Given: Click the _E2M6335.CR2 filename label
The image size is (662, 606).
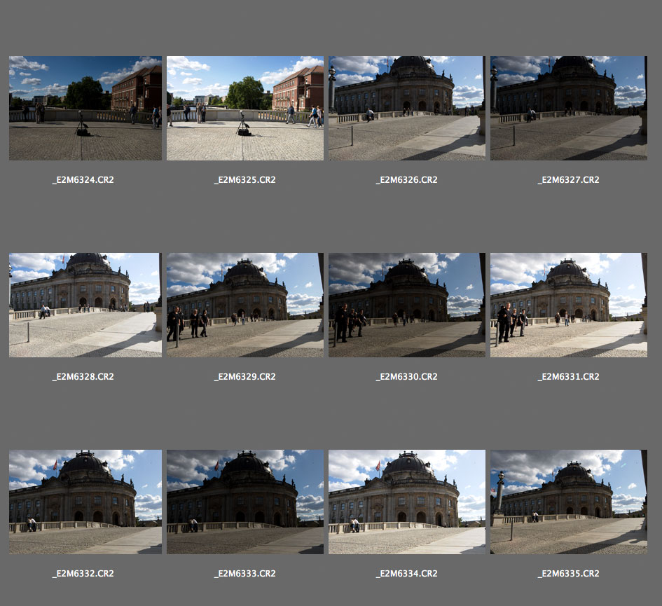Looking at the screenshot, I should [x=568, y=574].
